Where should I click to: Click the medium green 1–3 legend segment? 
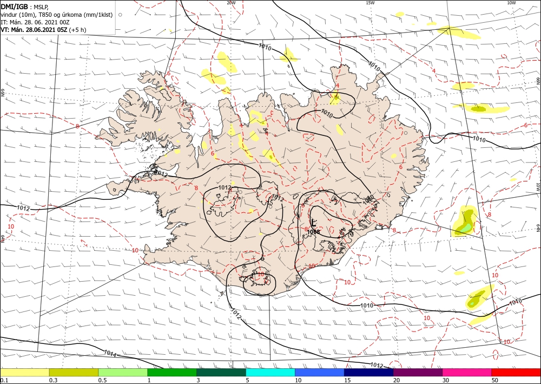[x=172, y=372]
